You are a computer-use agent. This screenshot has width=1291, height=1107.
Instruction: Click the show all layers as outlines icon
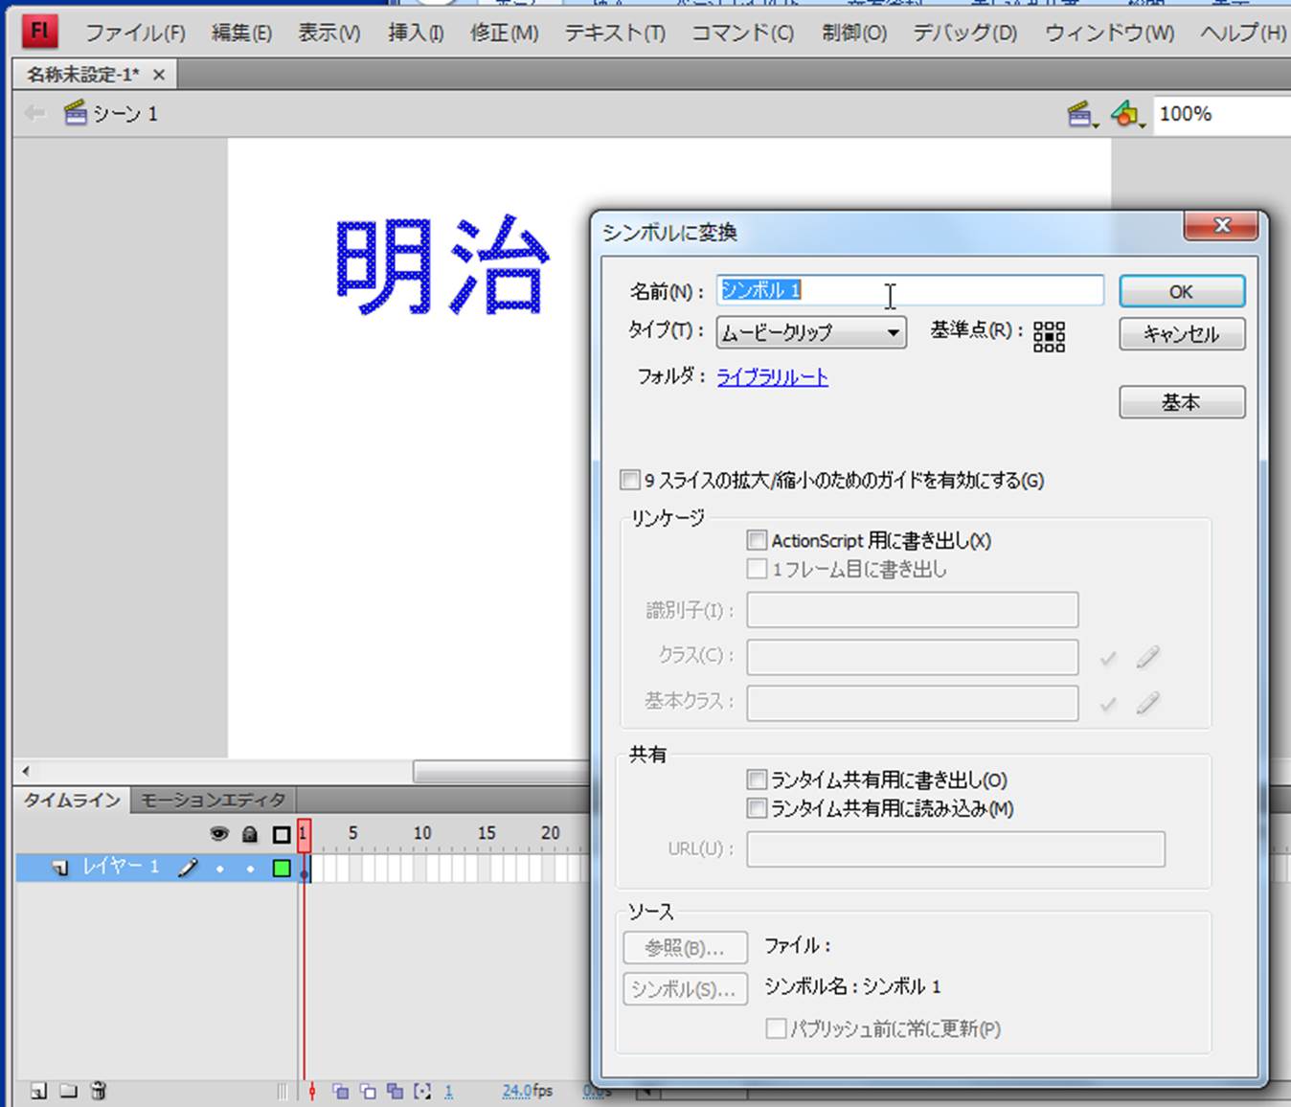281,834
